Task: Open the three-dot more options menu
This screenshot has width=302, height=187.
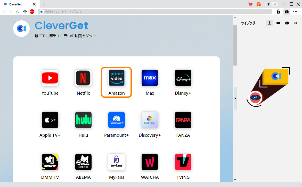Action: [x=295, y=12]
